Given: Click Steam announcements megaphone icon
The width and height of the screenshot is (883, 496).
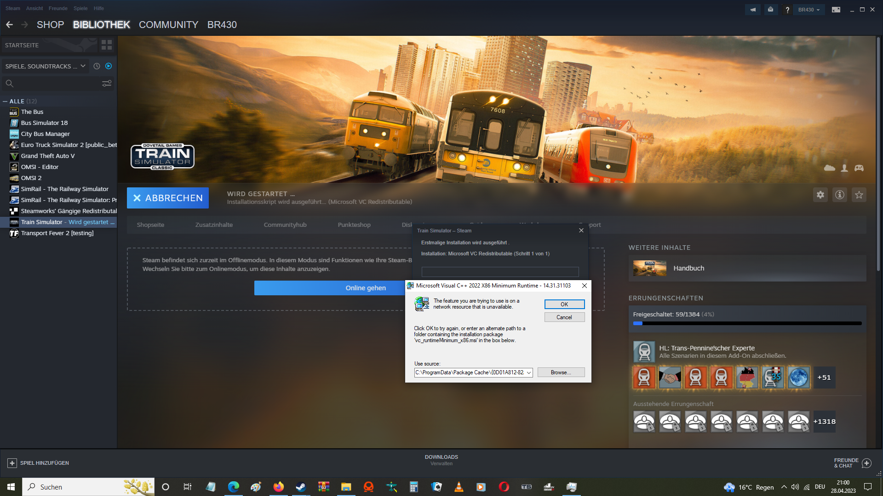Looking at the screenshot, I should tap(753, 9).
